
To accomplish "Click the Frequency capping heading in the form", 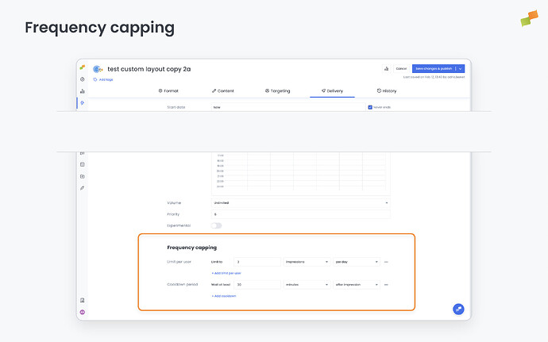I will 192,248.
